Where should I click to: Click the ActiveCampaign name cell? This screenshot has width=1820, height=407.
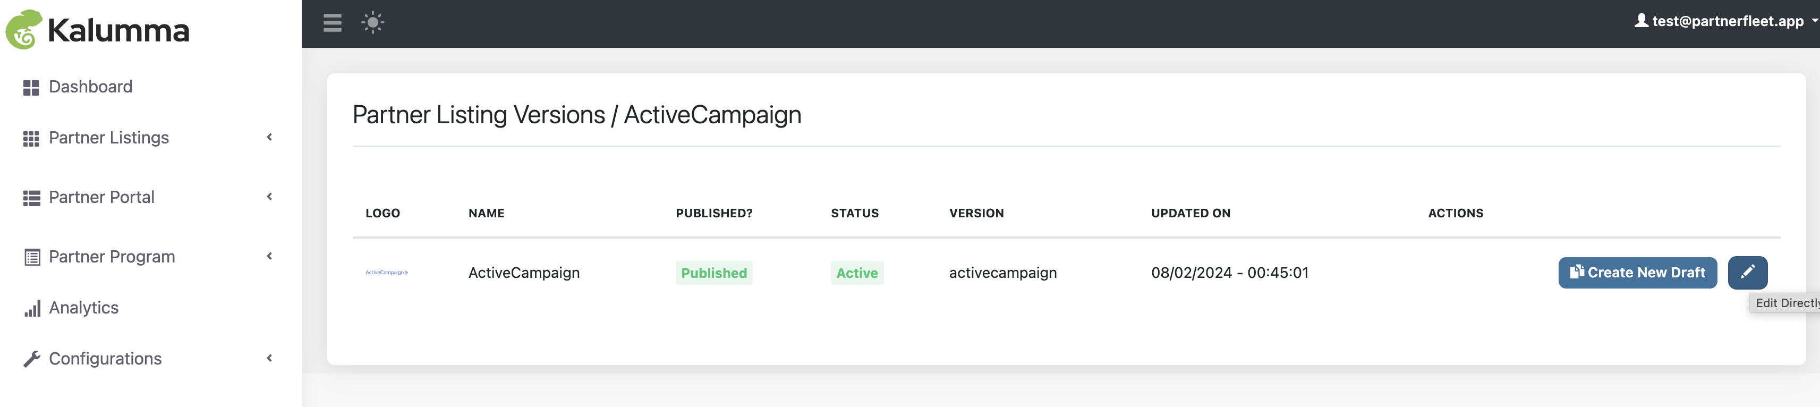524,273
